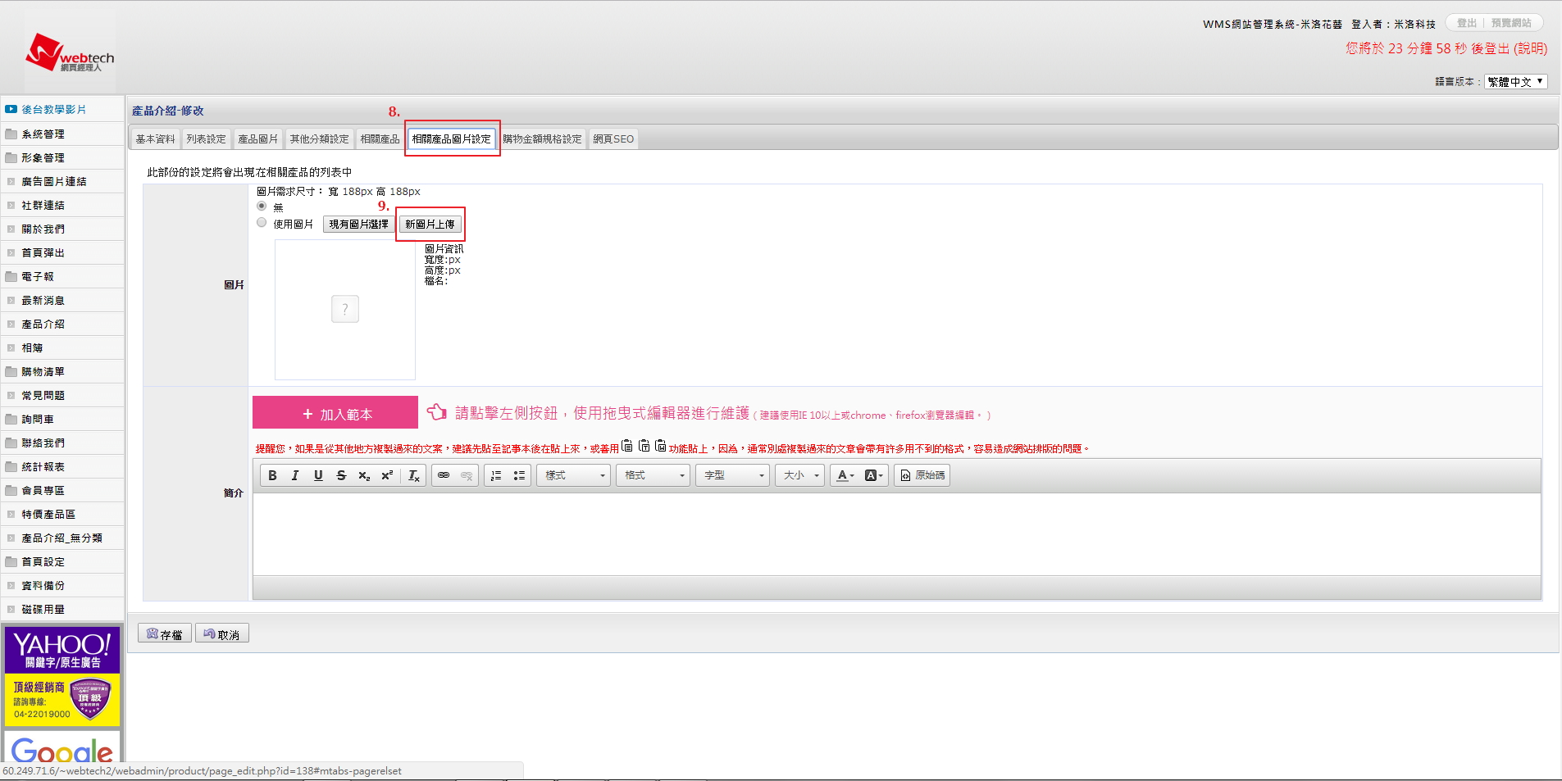Click the underline formatting icon
Viewport: 1562px width, 781px height.
click(318, 475)
